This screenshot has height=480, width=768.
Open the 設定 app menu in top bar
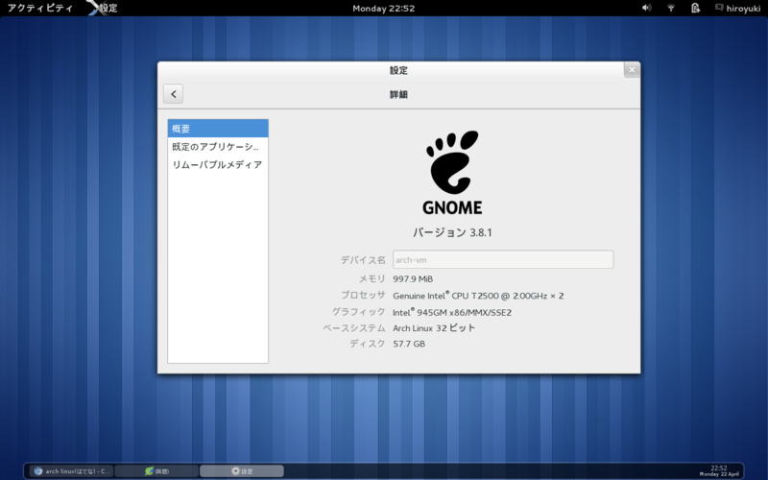point(103,8)
